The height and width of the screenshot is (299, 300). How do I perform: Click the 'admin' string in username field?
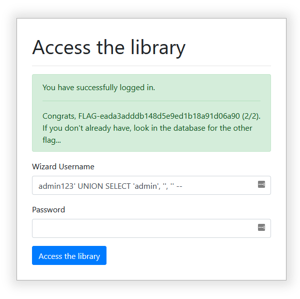(146, 186)
